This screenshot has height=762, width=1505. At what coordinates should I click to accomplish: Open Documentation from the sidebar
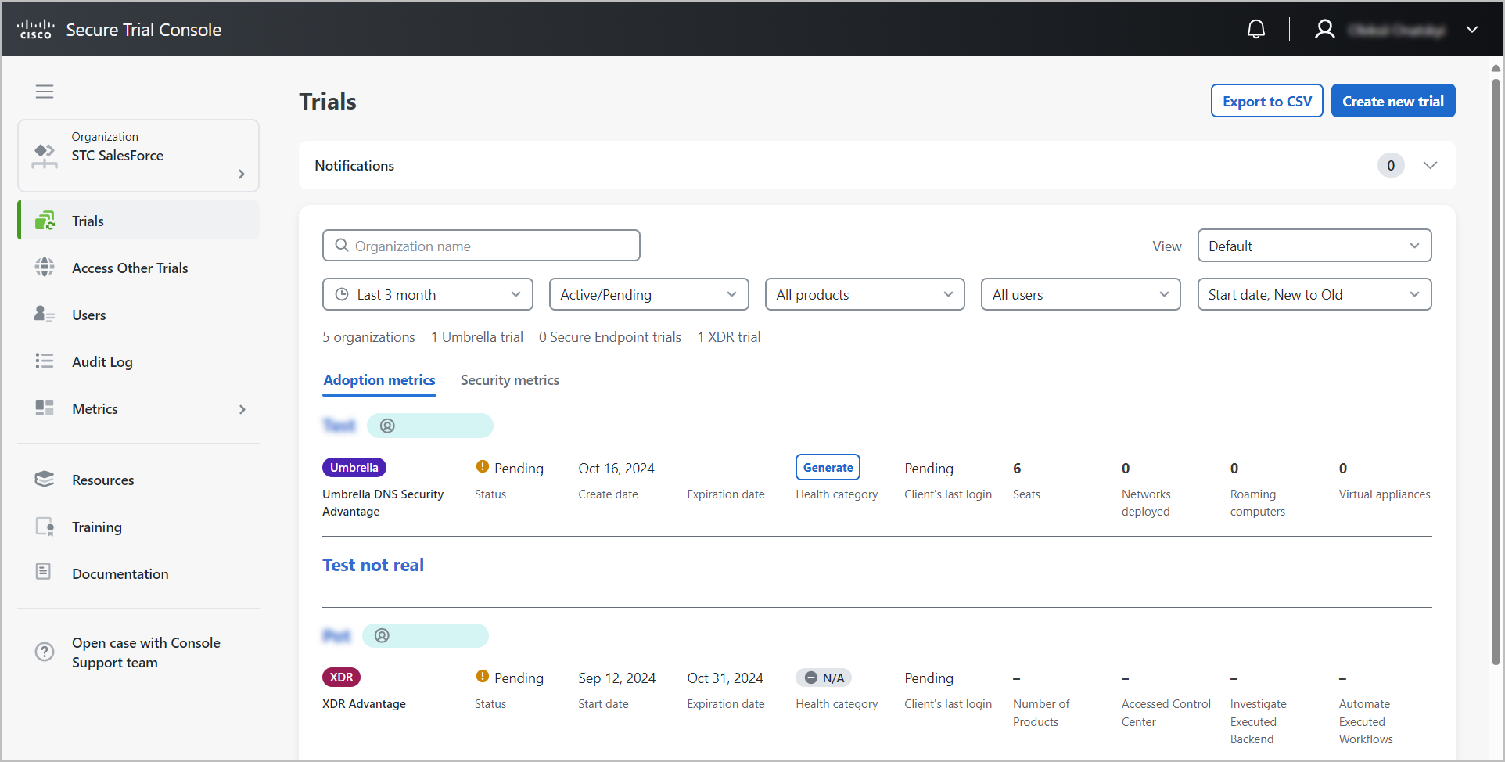(x=120, y=574)
